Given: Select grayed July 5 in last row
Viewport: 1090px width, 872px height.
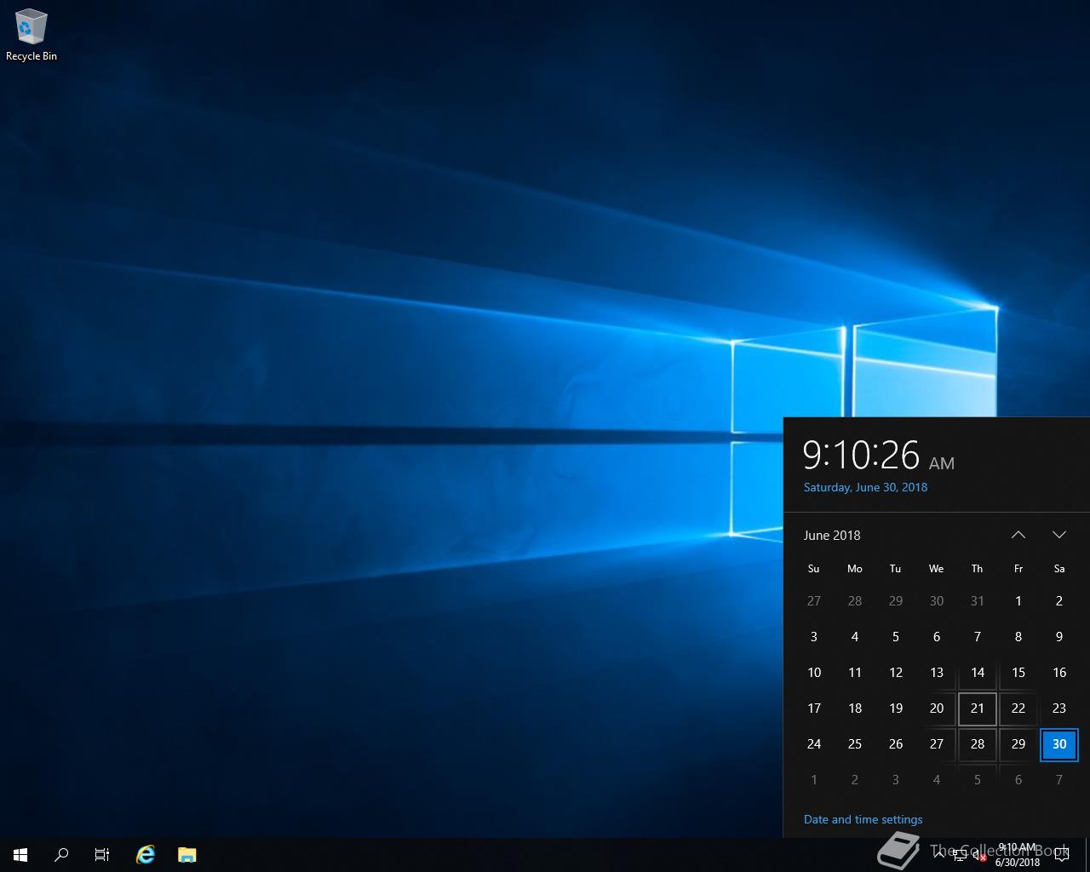Looking at the screenshot, I should pyautogui.click(x=978, y=780).
